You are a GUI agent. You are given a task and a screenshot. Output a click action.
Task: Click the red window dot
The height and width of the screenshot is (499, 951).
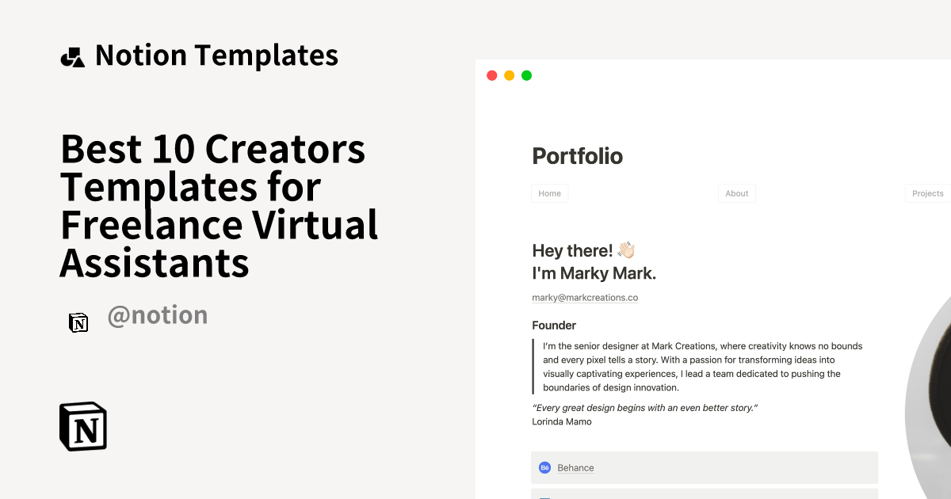491,74
